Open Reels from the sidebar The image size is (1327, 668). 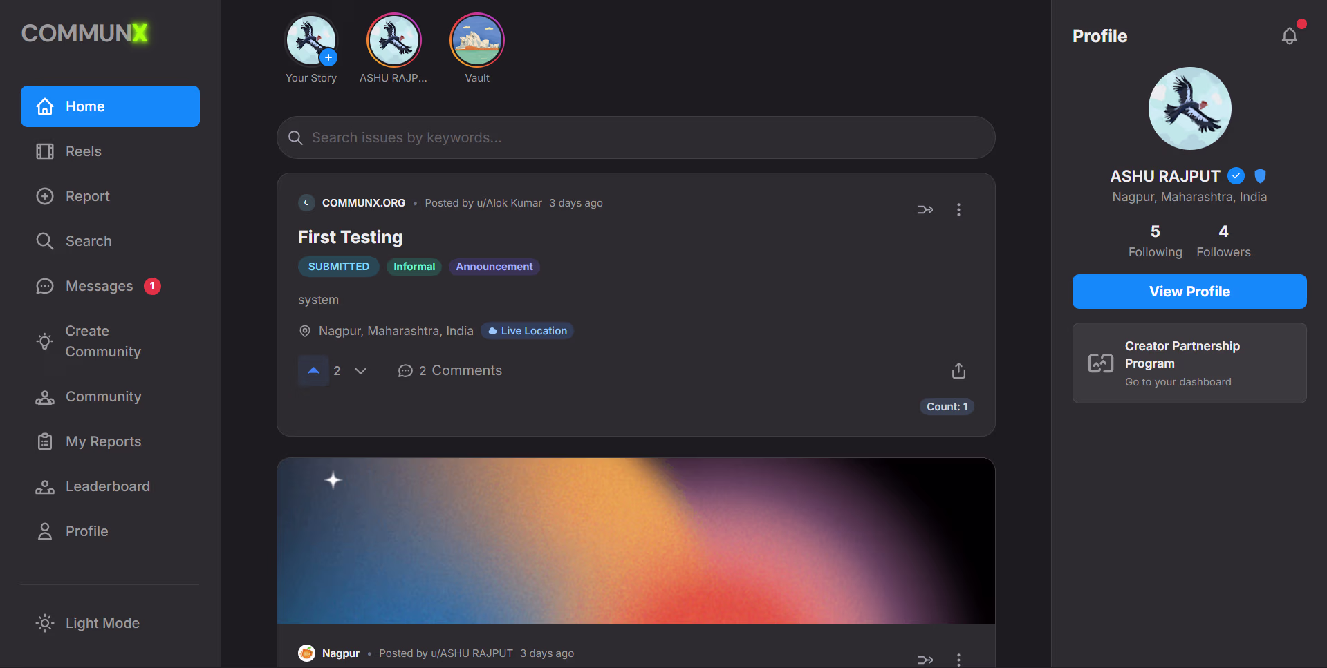(83, 151)
